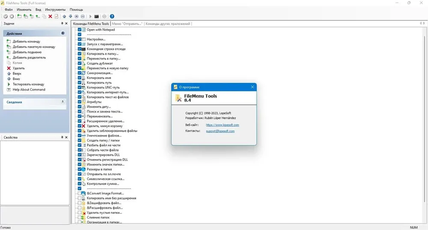Close the О программе dialog
Viewport: 428px width, 230px height.
pyautogui.click(x=253, y=87)
